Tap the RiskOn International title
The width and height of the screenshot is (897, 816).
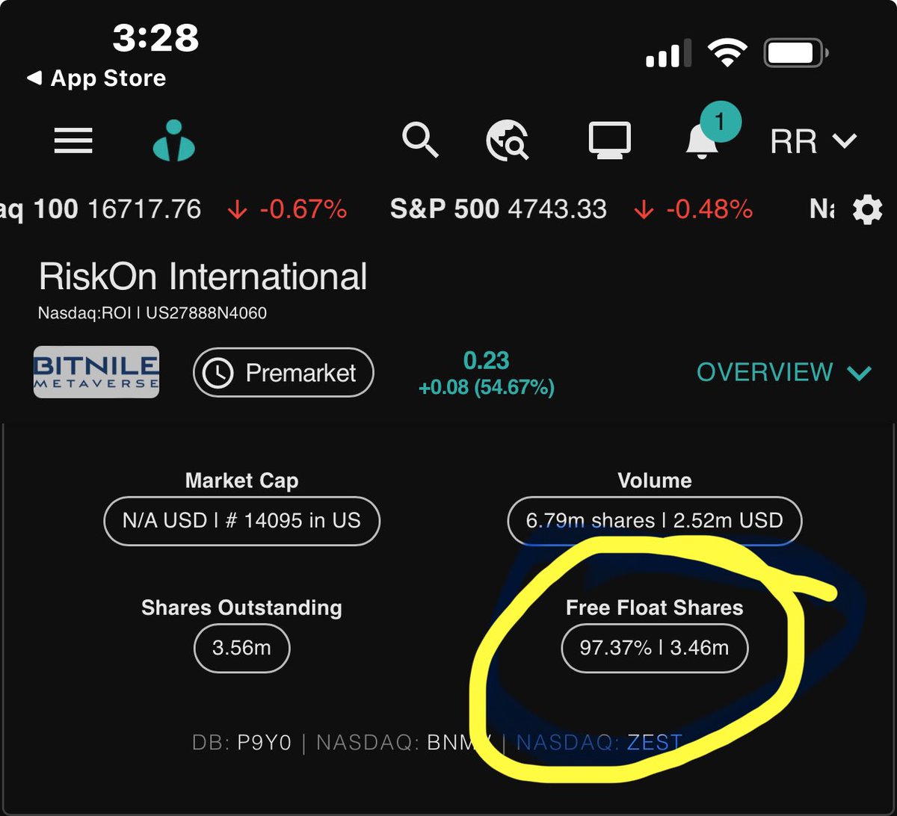coord(203,276)
